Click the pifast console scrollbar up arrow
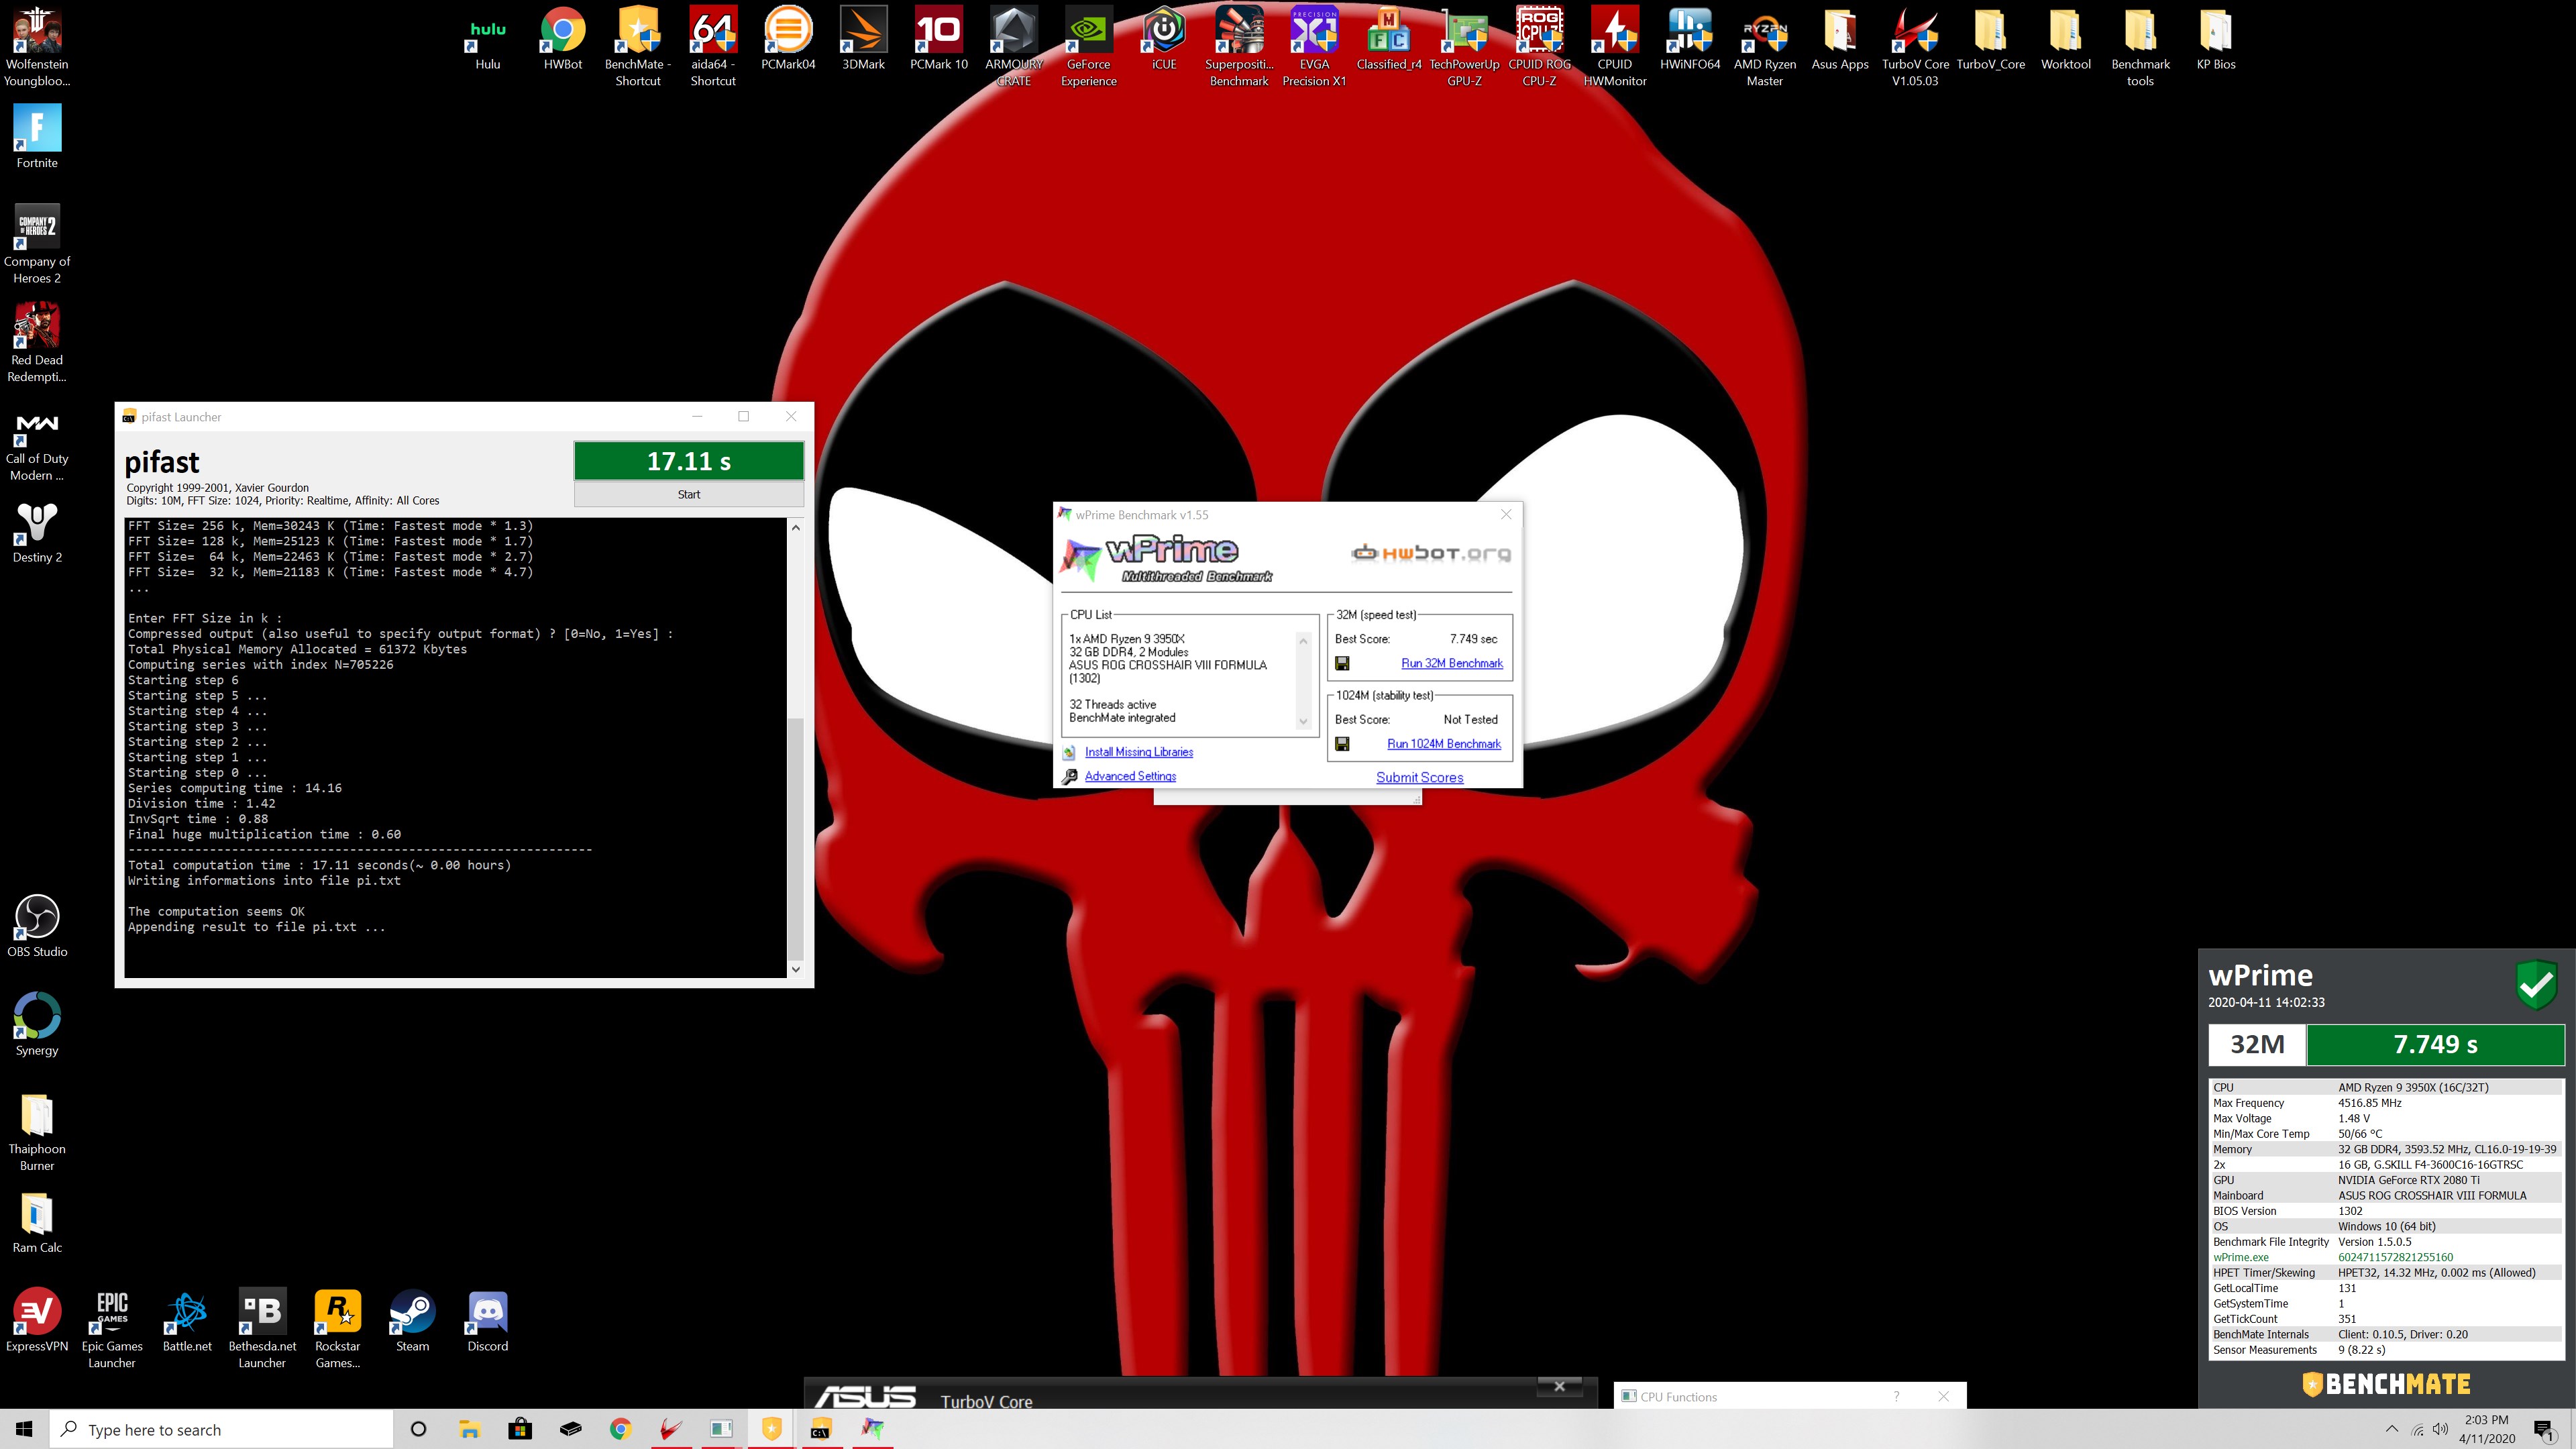The width and height of the screenshot is (2576, 1449). [795, 527]
